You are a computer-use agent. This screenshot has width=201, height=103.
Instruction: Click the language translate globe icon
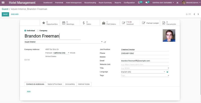(x=167, y=72)
